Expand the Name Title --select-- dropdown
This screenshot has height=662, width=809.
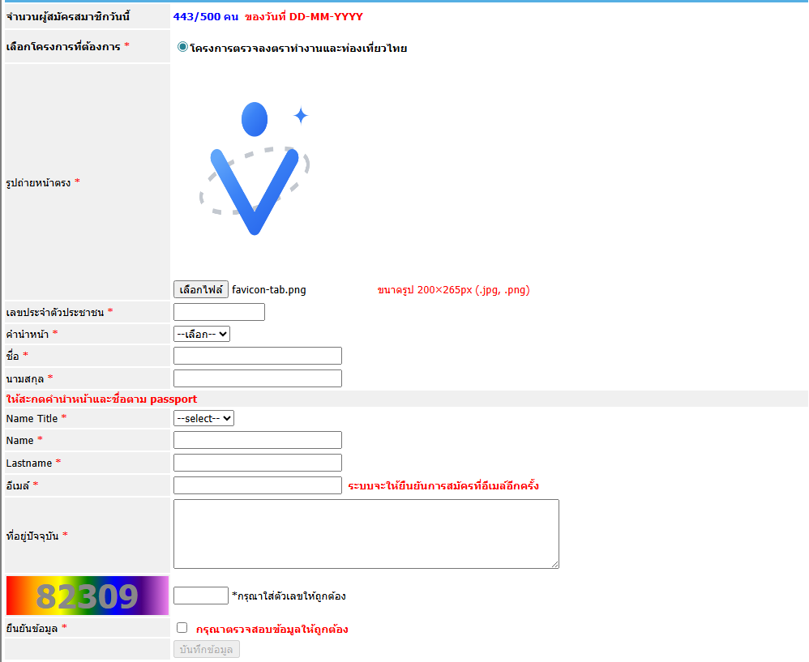203,418
